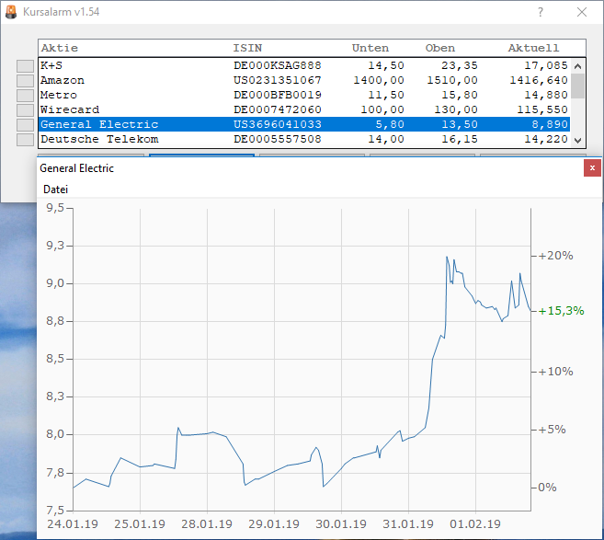Click the gray button beside Wirecard row

tap(25, 109)
